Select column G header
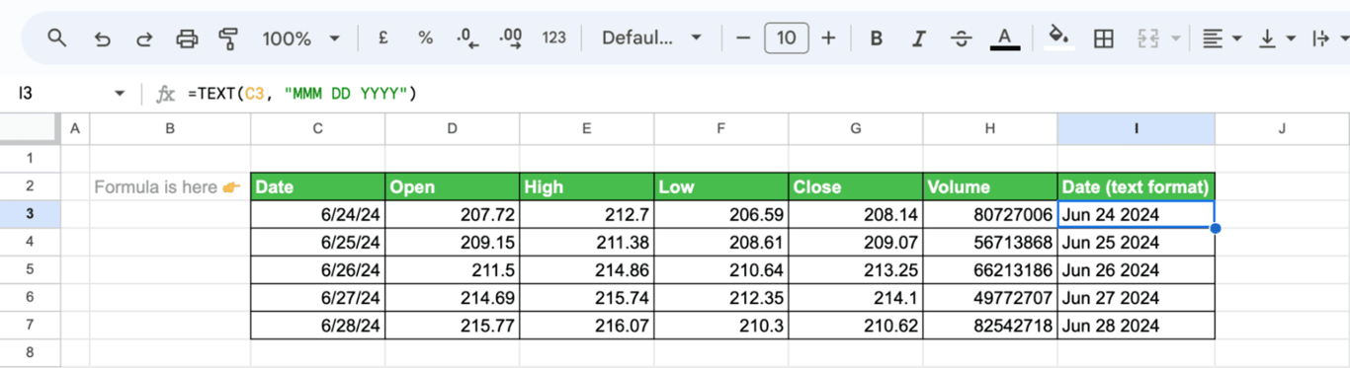Image resolution: width=1350 pixels, height=368 pixels. (856, 128)
